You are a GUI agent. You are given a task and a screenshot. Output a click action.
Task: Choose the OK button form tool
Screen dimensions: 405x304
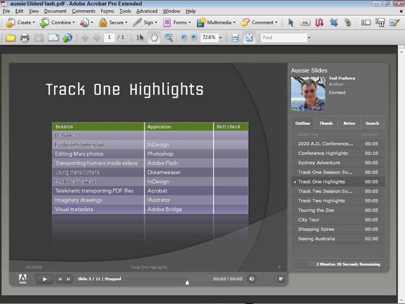pos(305,22)
